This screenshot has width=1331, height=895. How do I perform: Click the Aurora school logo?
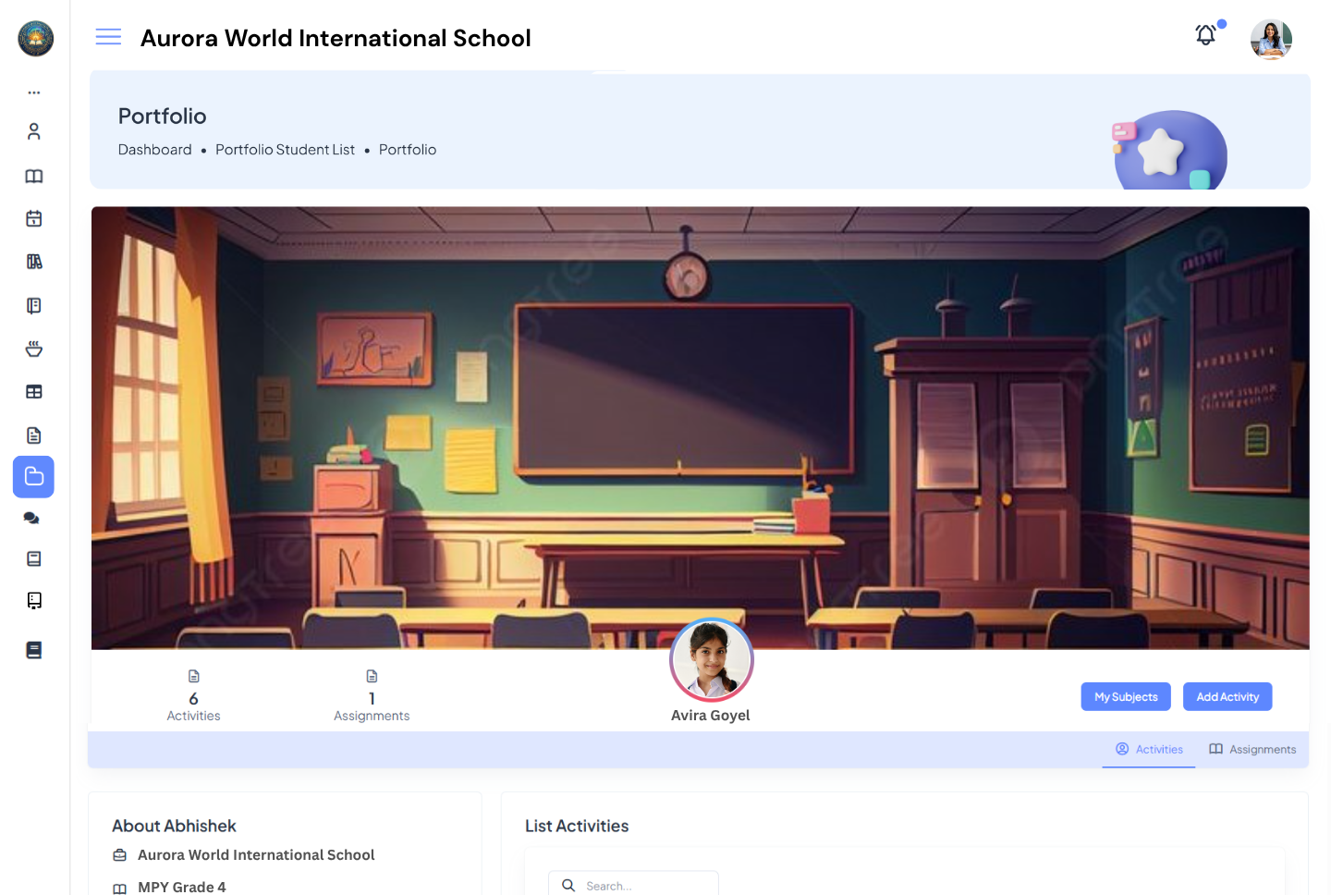pyautogui.click(x=34, y=39)
